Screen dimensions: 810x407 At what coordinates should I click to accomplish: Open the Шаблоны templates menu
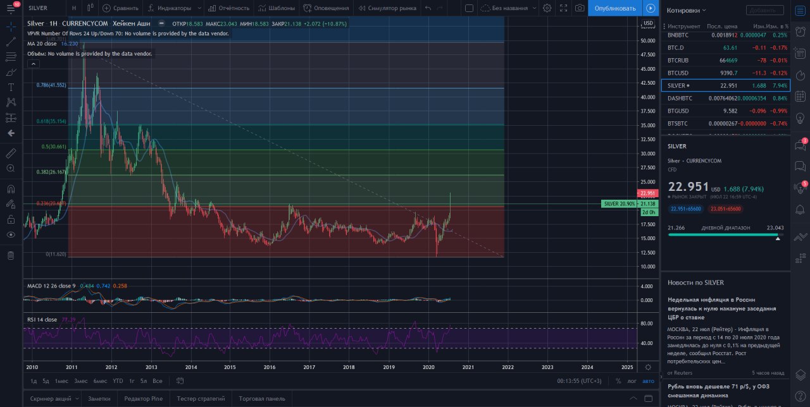click(x=277, y=8)
